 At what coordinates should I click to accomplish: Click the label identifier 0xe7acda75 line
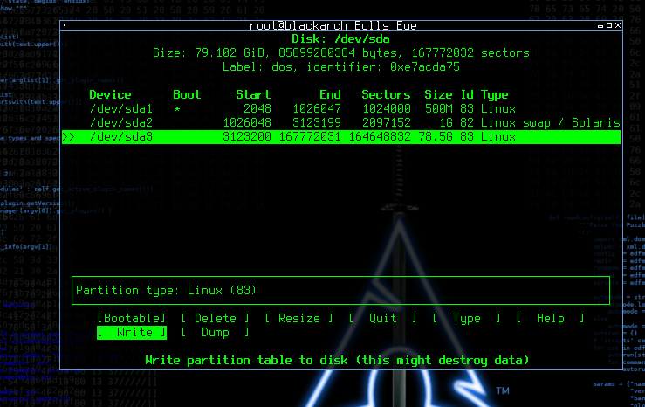[x=341, y=67]
